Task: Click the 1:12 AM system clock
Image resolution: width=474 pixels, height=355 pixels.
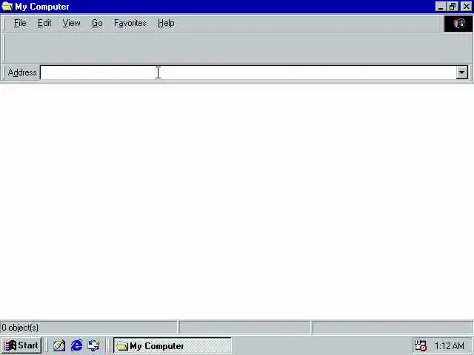Action: tap(450, 345)
